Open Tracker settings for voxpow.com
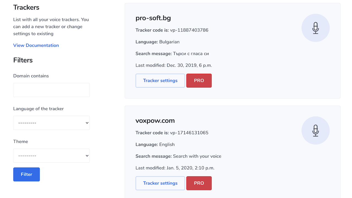352x198 pixels. [x=160, y=183]
